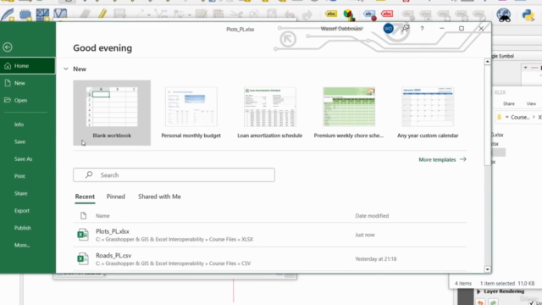Click the feedback person icon in title bar

coord(406,29)
